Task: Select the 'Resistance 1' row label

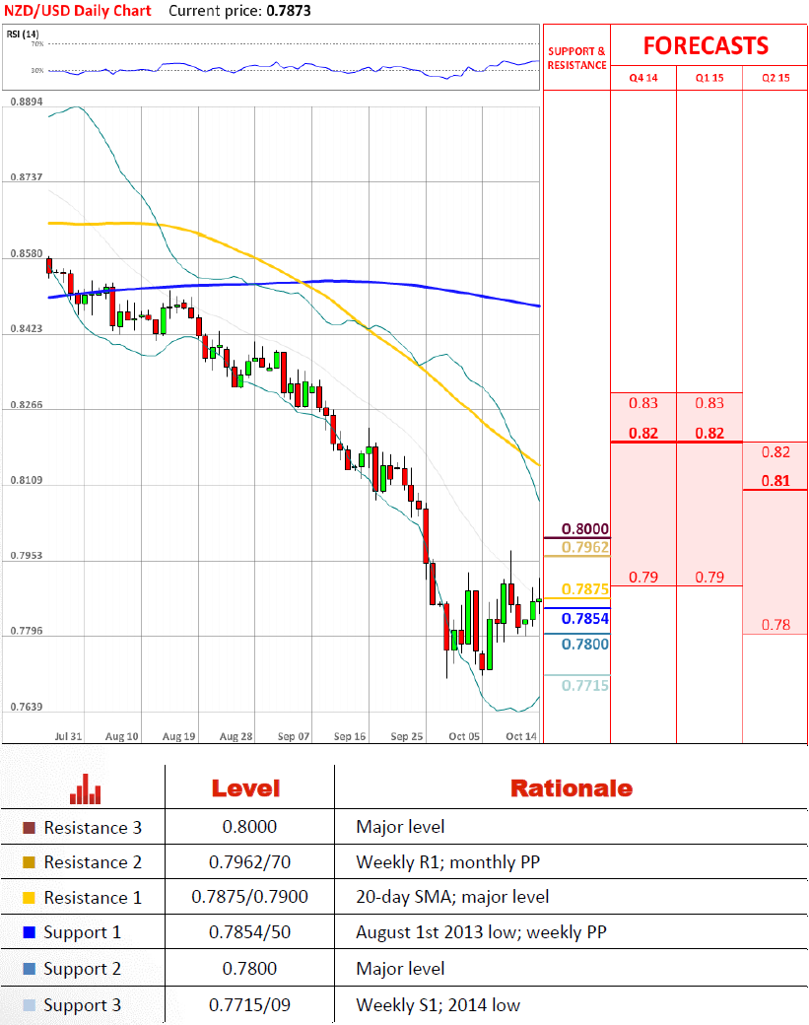Action: 93,898
